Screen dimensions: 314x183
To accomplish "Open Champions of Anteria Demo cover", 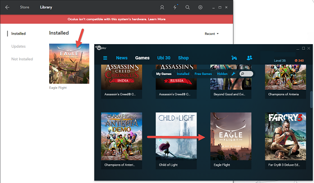I will point(122,136).
